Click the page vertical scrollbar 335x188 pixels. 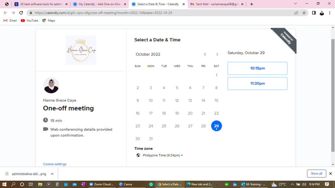pos(333,95)
